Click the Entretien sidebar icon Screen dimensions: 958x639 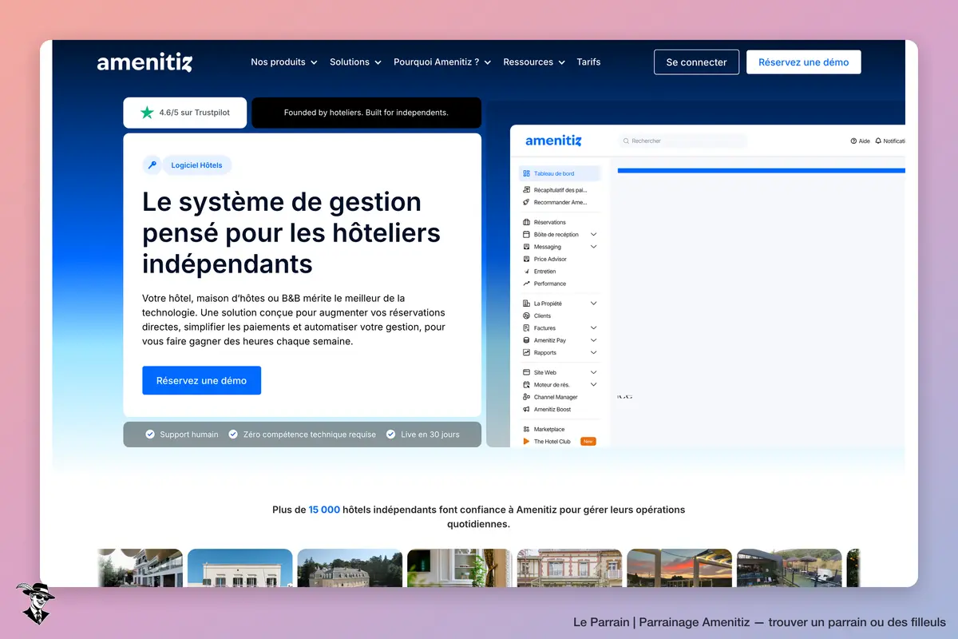coord(526,272)
